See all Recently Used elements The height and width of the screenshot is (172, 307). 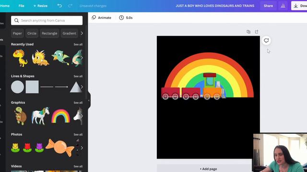78,44
